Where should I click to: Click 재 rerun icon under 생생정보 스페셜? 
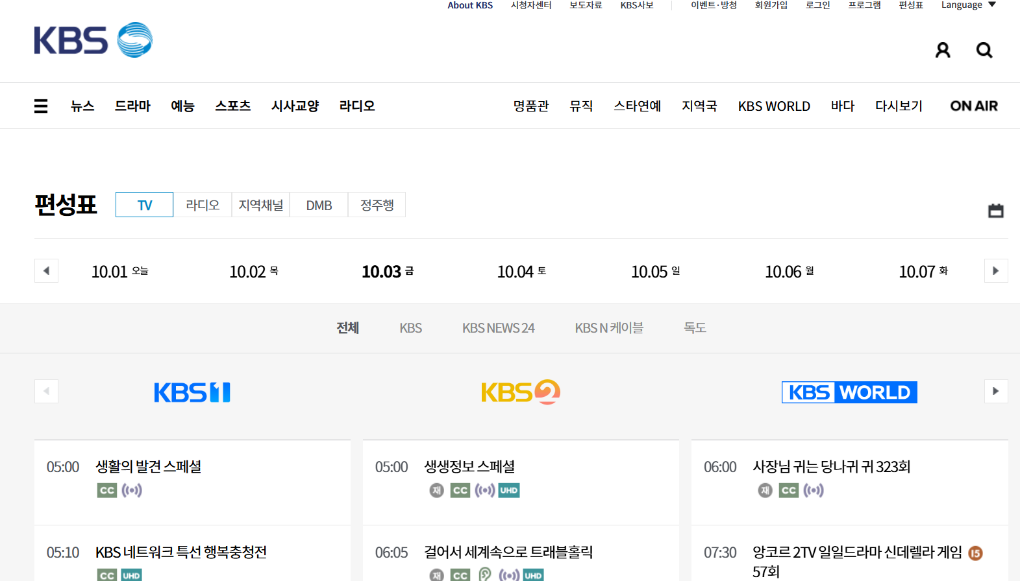[436, 490]
